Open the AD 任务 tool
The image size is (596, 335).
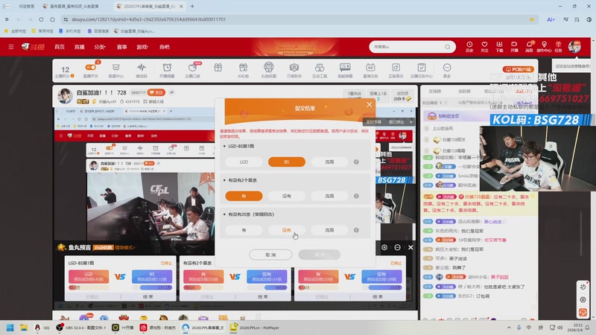pos(370,70)
